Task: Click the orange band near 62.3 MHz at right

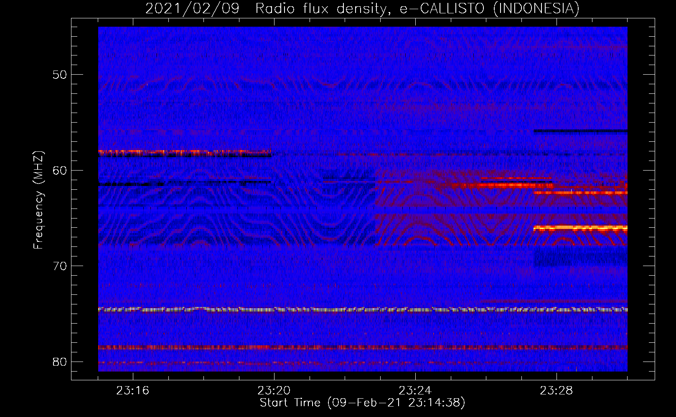Action: 580,193
